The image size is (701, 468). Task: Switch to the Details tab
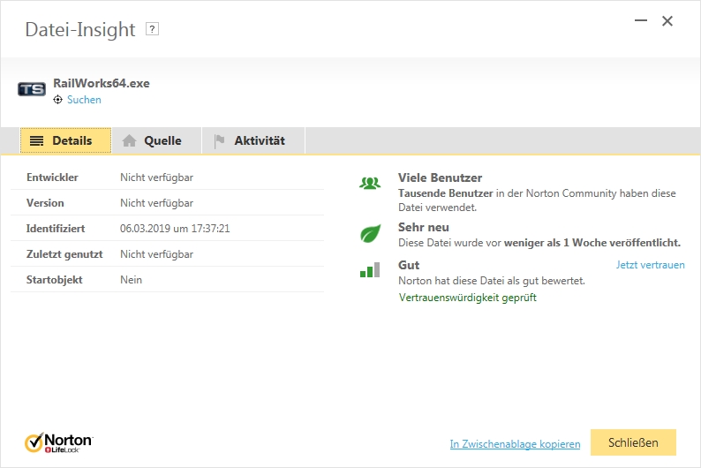click(65, 140)
